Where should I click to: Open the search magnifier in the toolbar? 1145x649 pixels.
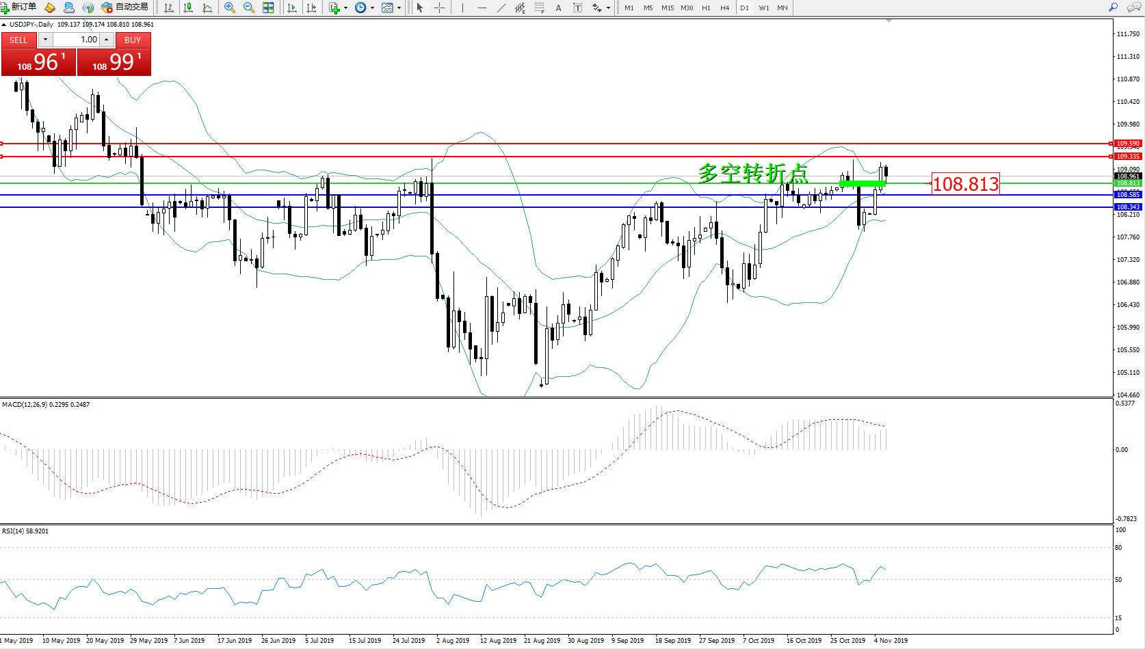point(1113,8)
